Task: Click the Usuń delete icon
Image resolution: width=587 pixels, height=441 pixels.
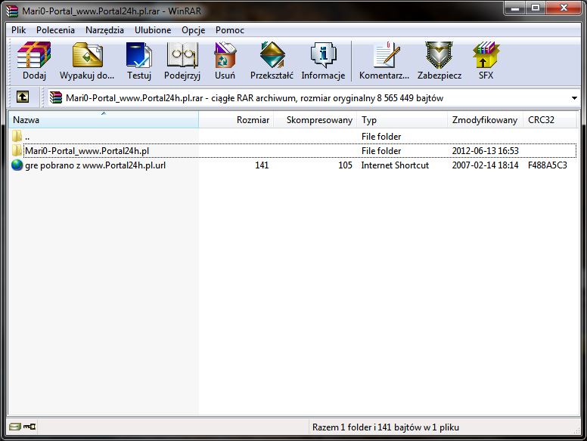Action: coord(225,55)
